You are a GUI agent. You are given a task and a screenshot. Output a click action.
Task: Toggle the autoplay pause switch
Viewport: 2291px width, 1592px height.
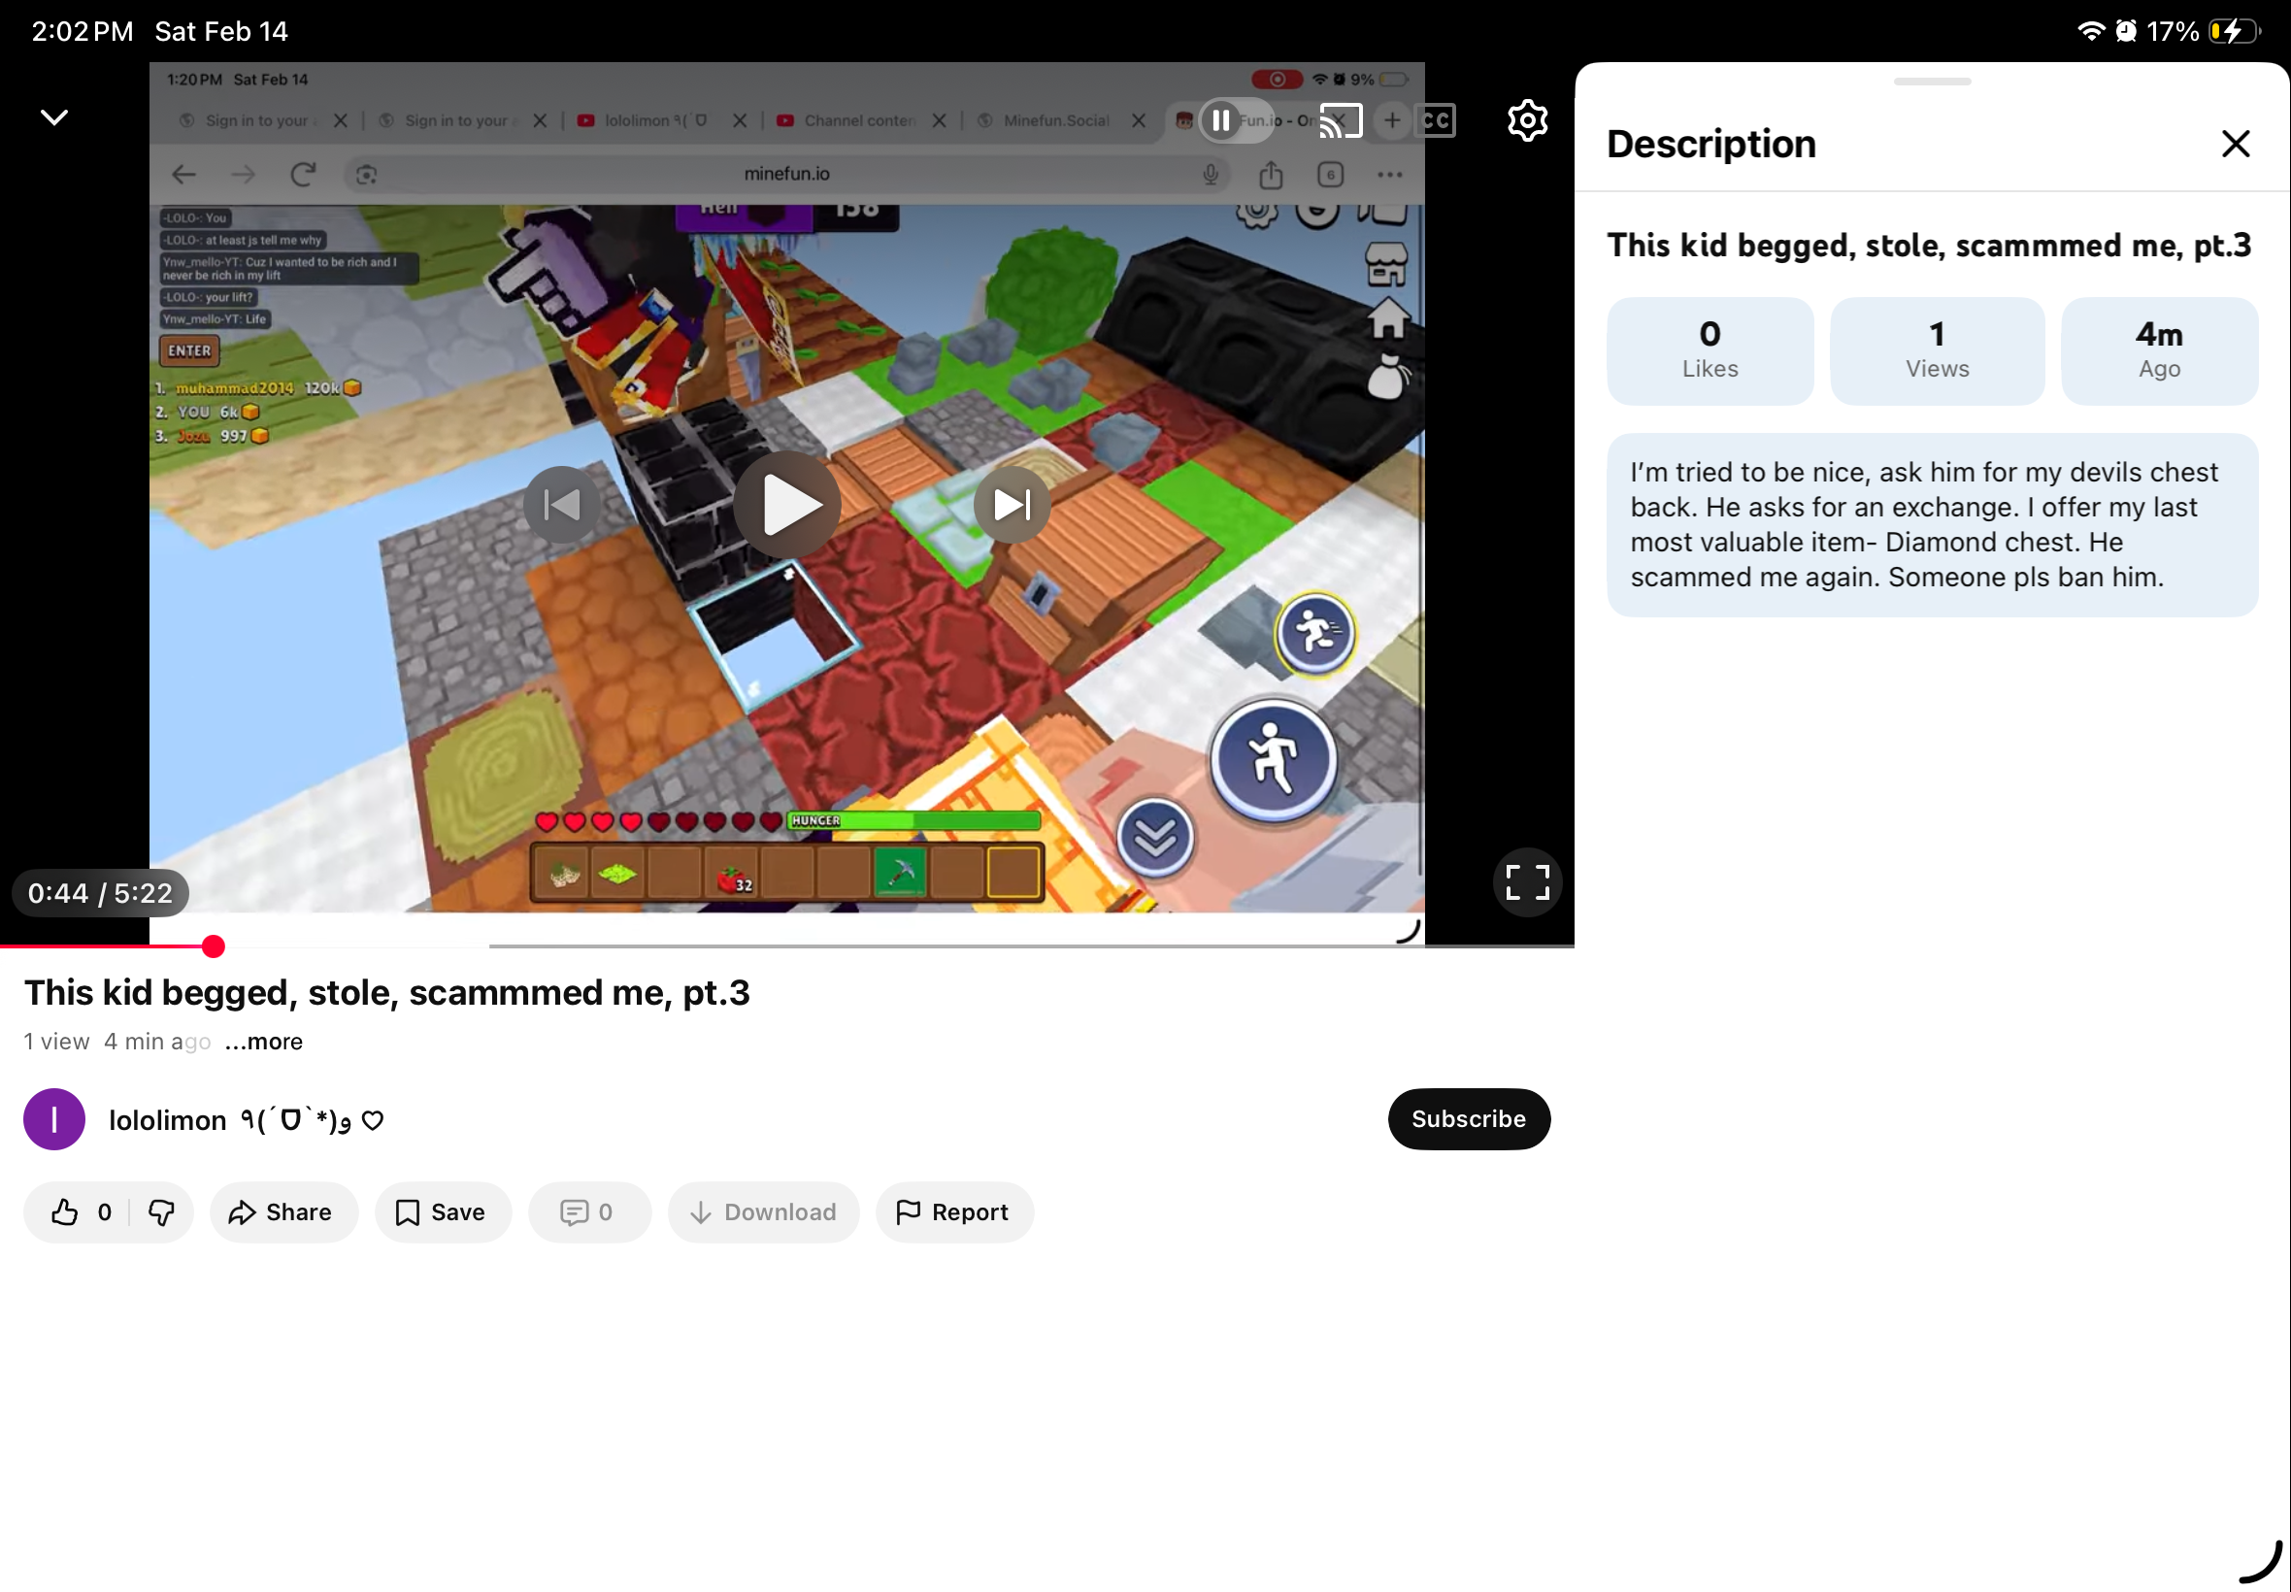(1234, 120)
